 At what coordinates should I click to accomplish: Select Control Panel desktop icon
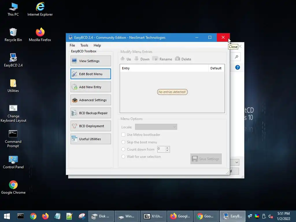13,162
